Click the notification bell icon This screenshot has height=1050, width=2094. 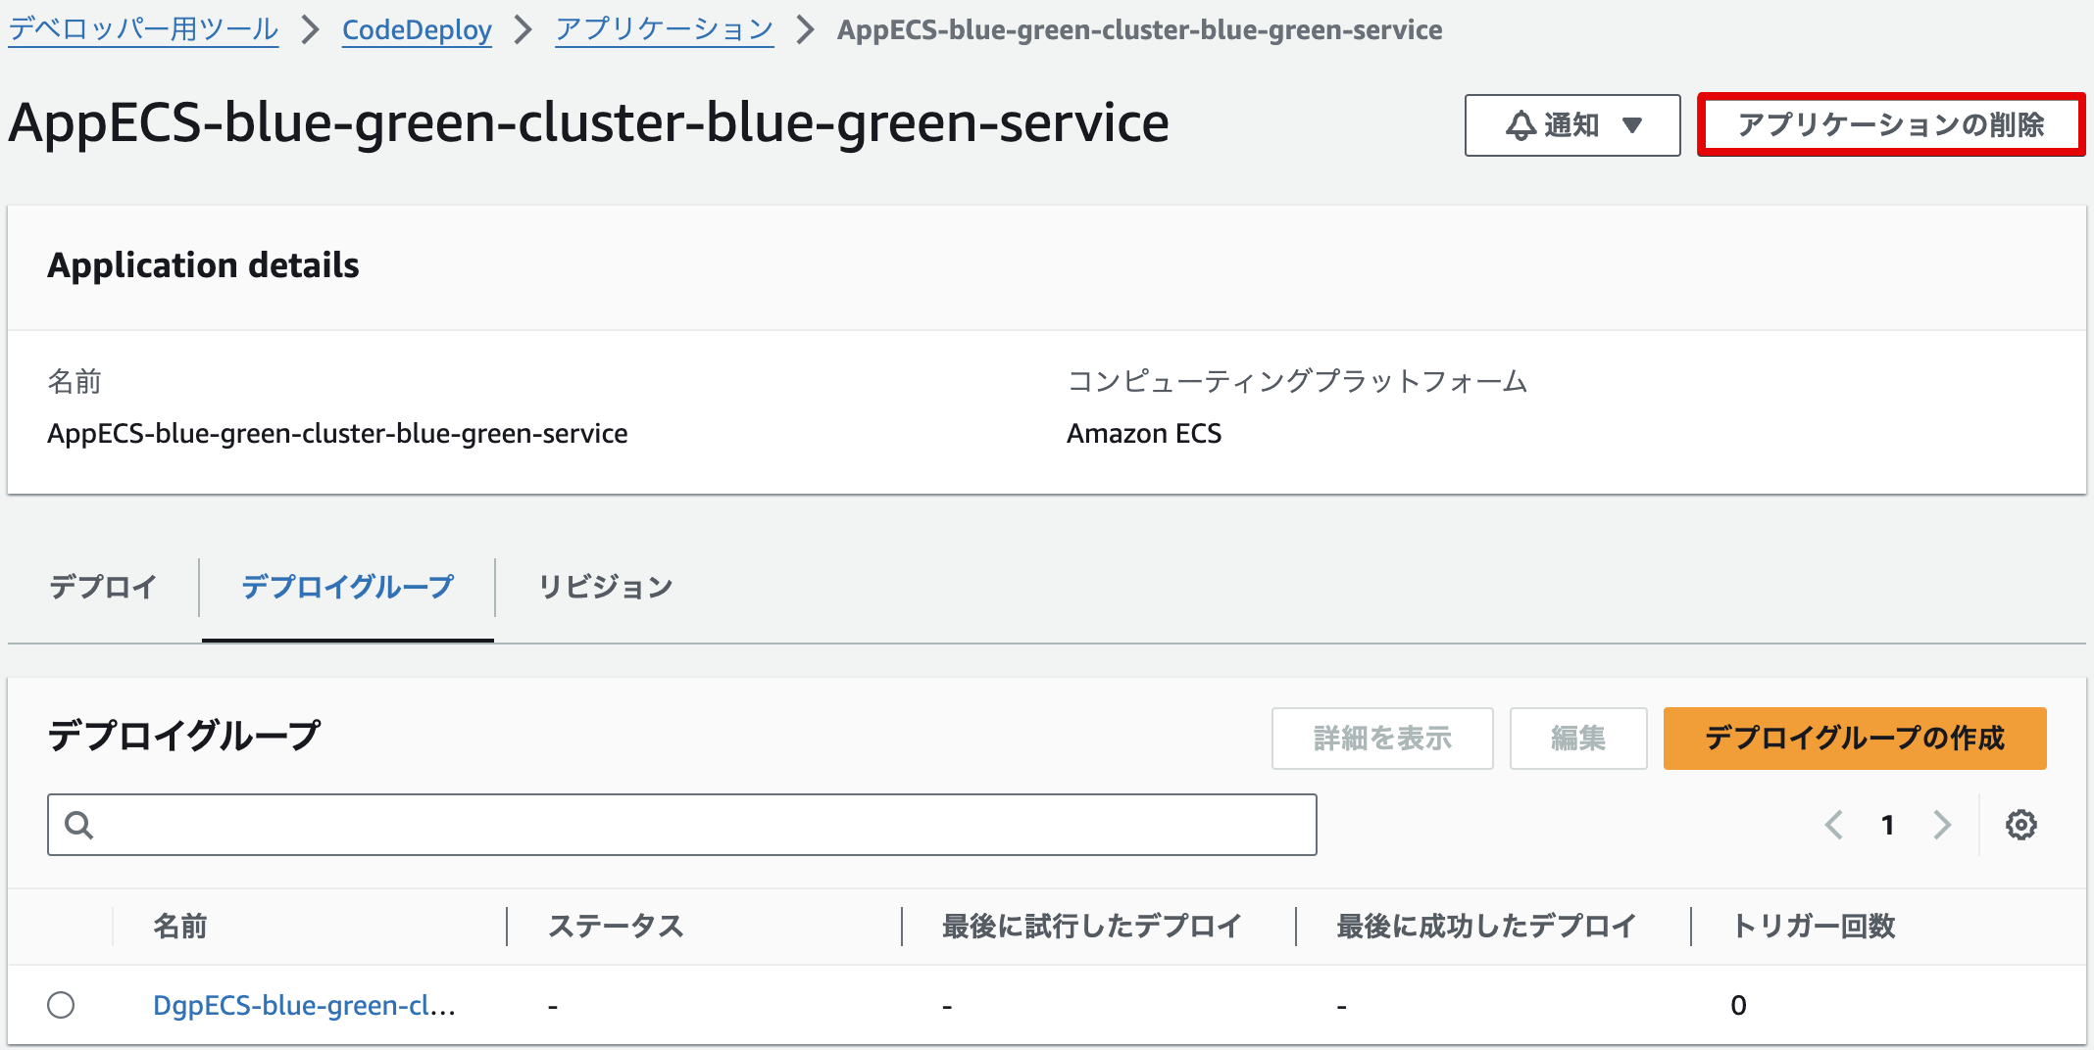coord(1519,124)
